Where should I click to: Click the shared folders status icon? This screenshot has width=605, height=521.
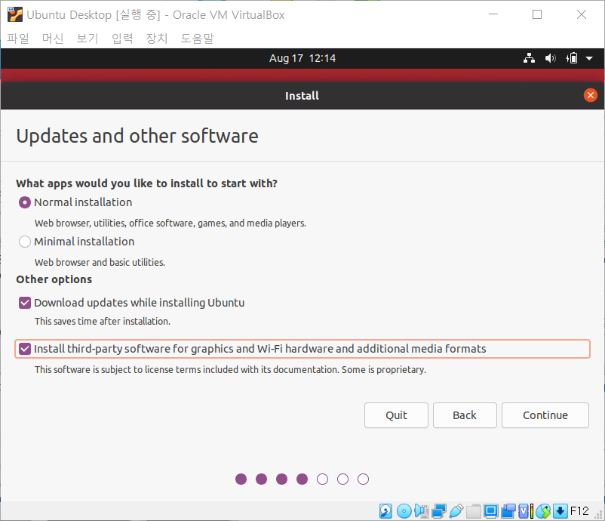point(474,511)
